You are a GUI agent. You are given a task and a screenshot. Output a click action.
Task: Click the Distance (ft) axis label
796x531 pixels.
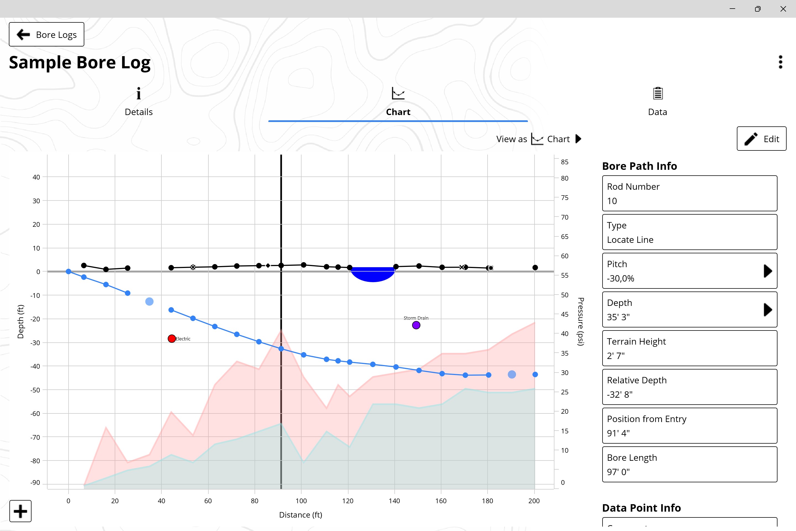click(300, 515)
